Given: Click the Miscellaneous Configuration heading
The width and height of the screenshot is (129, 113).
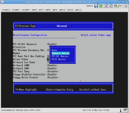Looking at the screenshot, I should point(30,35).
